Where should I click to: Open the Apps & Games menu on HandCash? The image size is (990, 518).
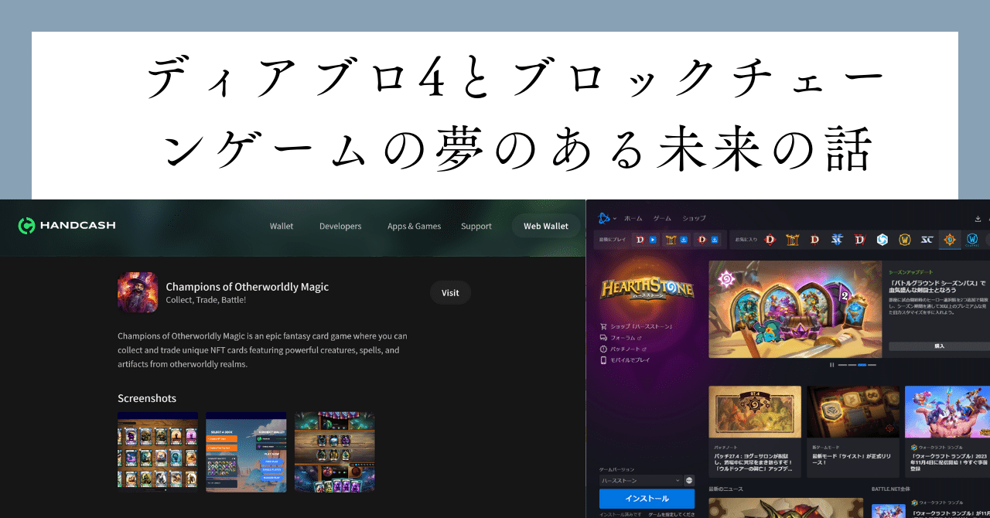[x=415, y=226]
